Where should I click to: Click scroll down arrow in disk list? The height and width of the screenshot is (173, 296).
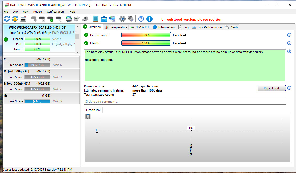pyautogui.click(x=77, y=52)
